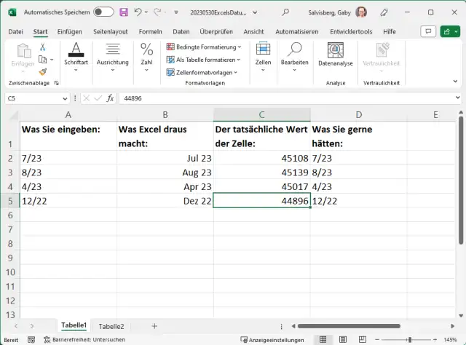466x345 pixels.
Task: Click Barrierefreiheit: Untersuchen in status bar
Action: click(80, 339)
